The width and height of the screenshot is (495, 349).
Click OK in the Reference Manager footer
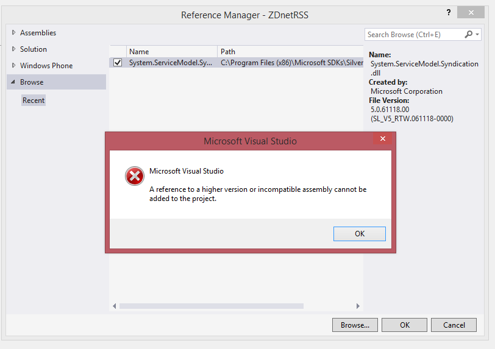click(x=404, y=325)
